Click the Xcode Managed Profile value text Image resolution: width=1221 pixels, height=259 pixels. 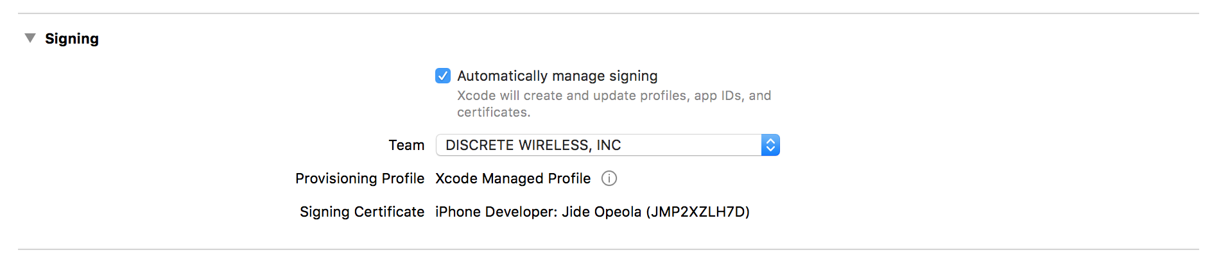[513, 179]
